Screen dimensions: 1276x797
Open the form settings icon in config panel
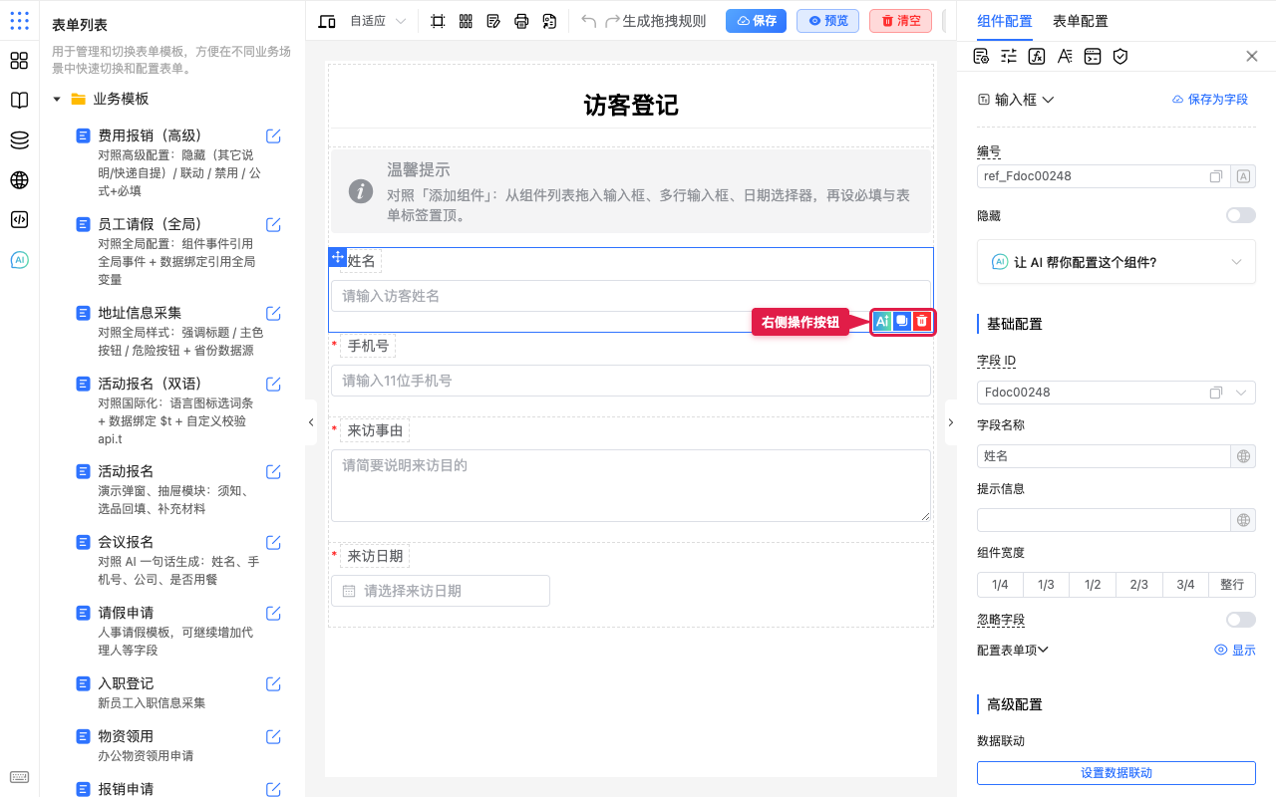981,57
